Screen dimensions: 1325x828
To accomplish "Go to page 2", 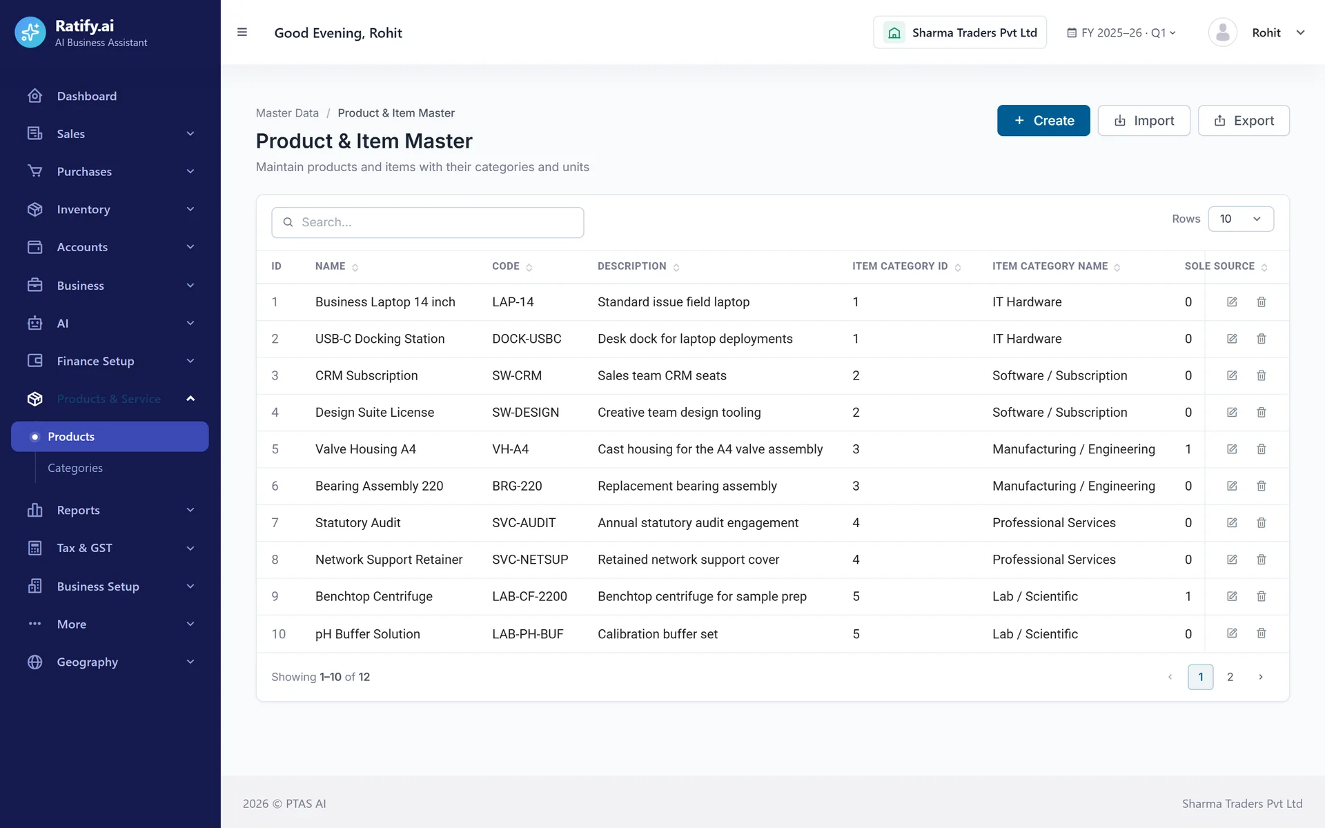I will pos(1230,677).
